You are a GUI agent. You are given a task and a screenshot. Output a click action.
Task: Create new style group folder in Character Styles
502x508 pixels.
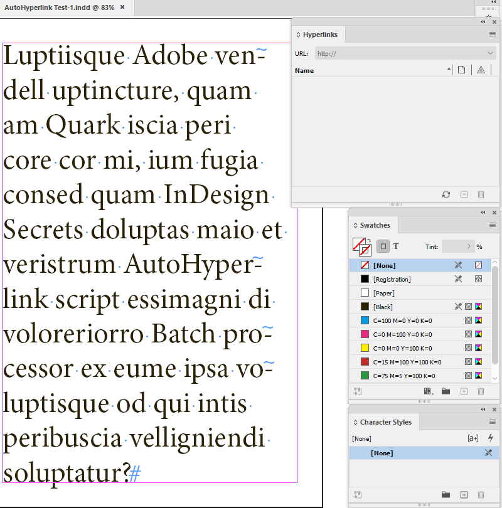pos(446,494)
